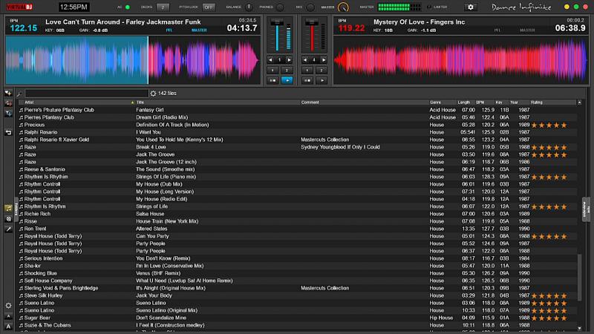Screen dimensions: 594x334
Task: Pause/stop the left deck
Action: (272, 80)
